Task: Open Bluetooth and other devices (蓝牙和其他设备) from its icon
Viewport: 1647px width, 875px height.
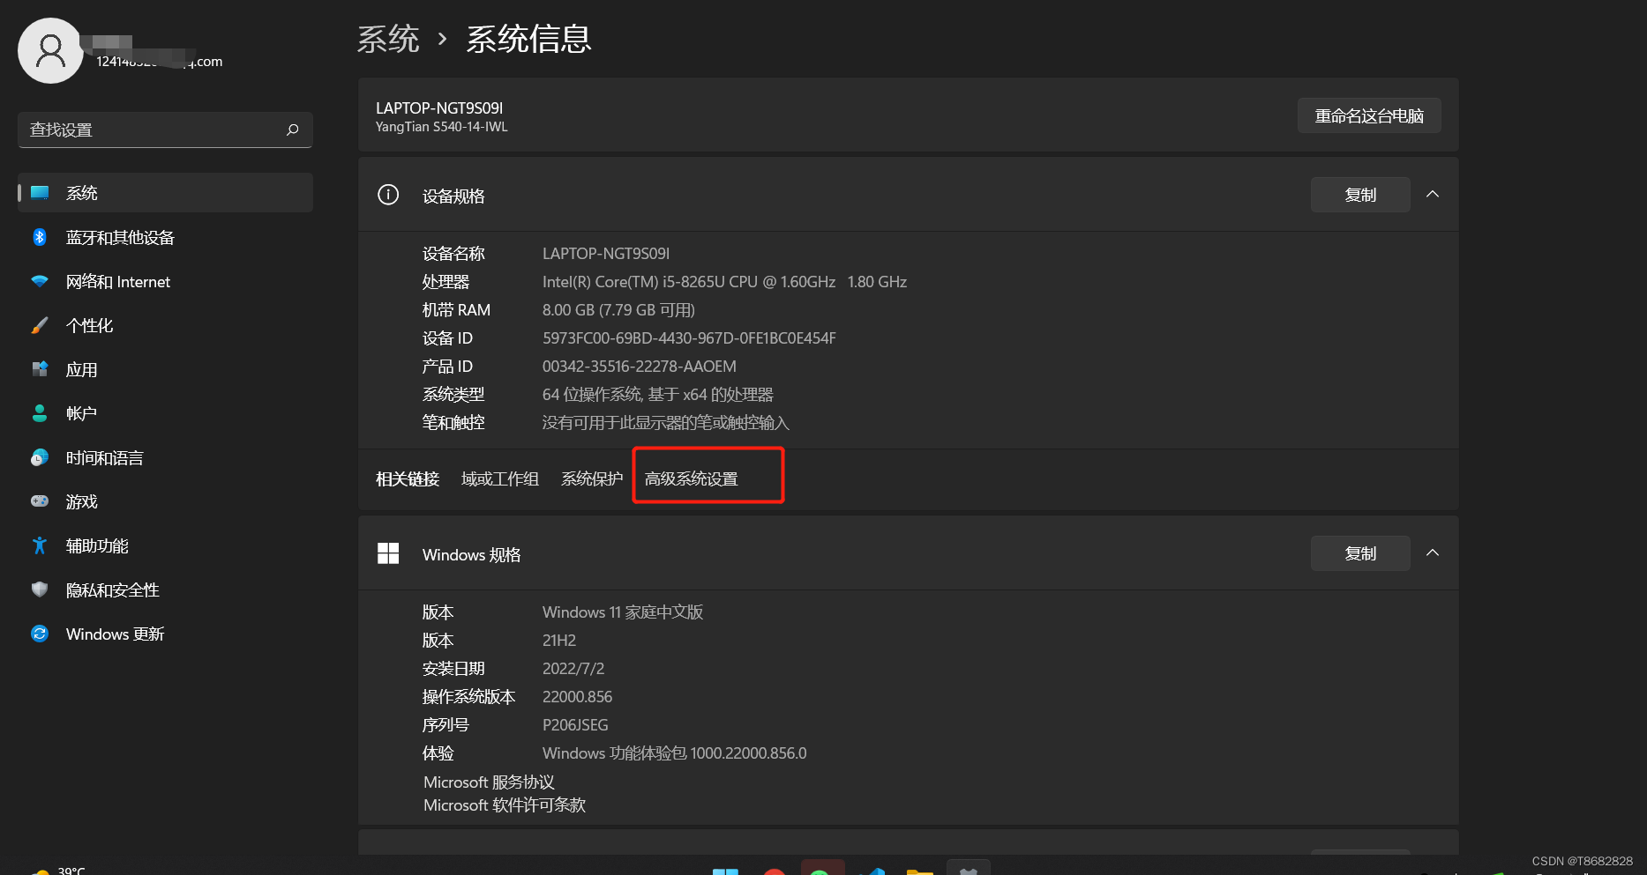Action: click(x=40, y=237)
